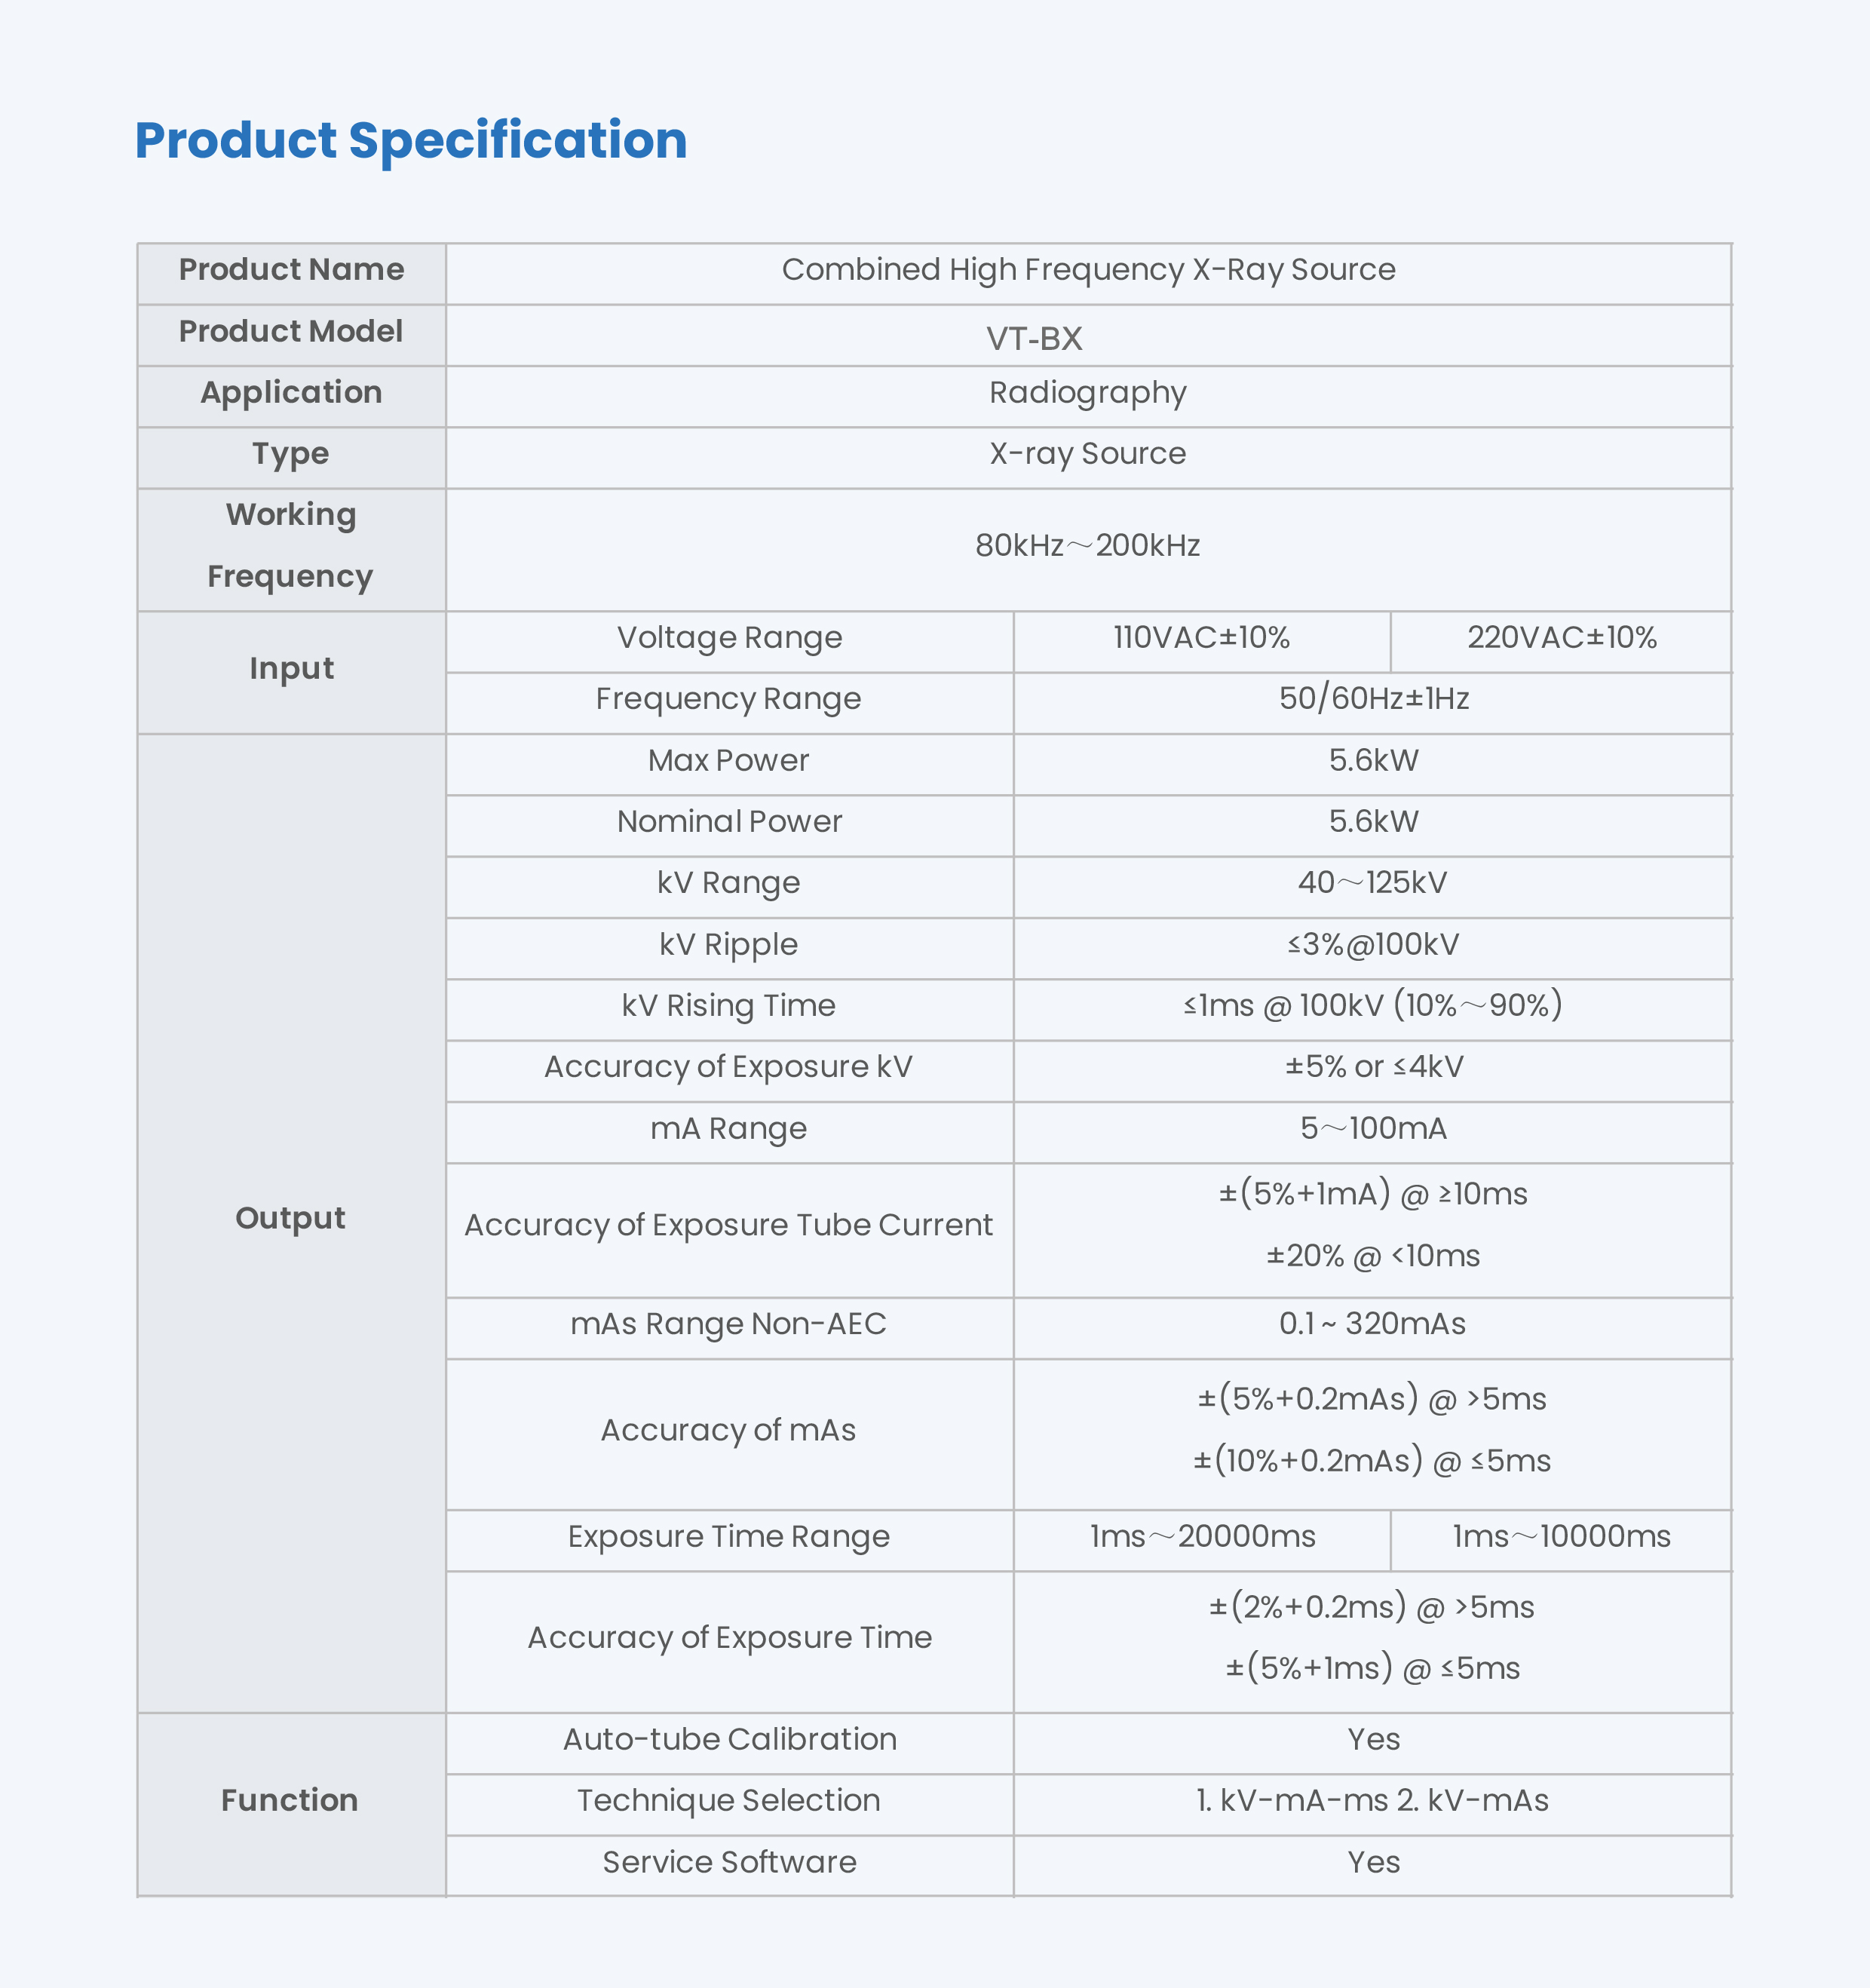Select Accuracy of Exposure Tube Current label
Image resolution: width=1870 pixels, height=1988 pixels.
(728, 1226)
